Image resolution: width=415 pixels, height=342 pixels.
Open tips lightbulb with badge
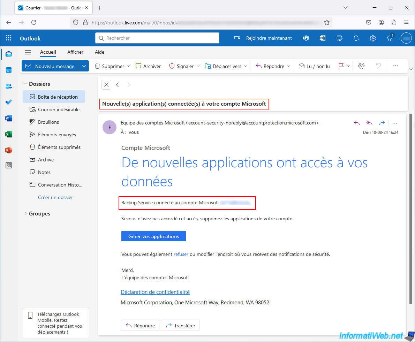(x=390, y=38)
